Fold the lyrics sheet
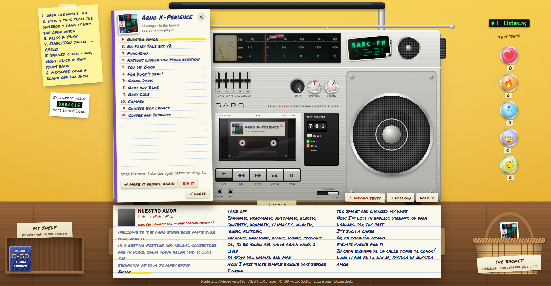 click(427, 198)
